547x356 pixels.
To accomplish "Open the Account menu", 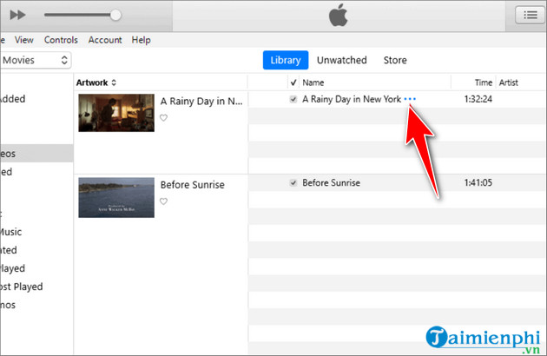I will 105,40.
